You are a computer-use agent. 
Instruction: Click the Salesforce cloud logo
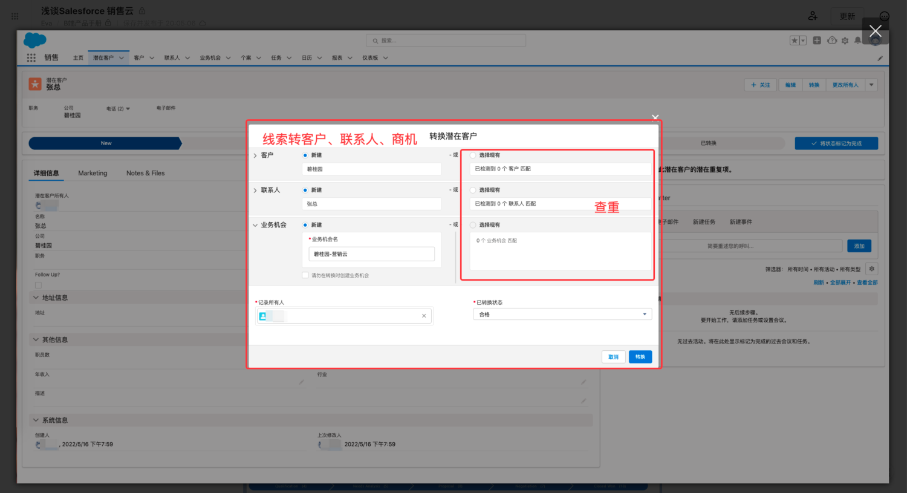tap(35, 40)
